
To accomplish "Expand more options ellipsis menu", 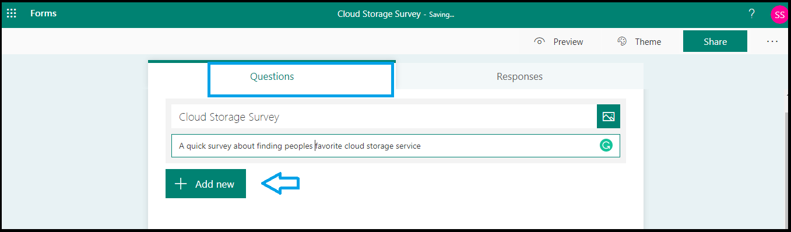I will (x=772, y=41).
